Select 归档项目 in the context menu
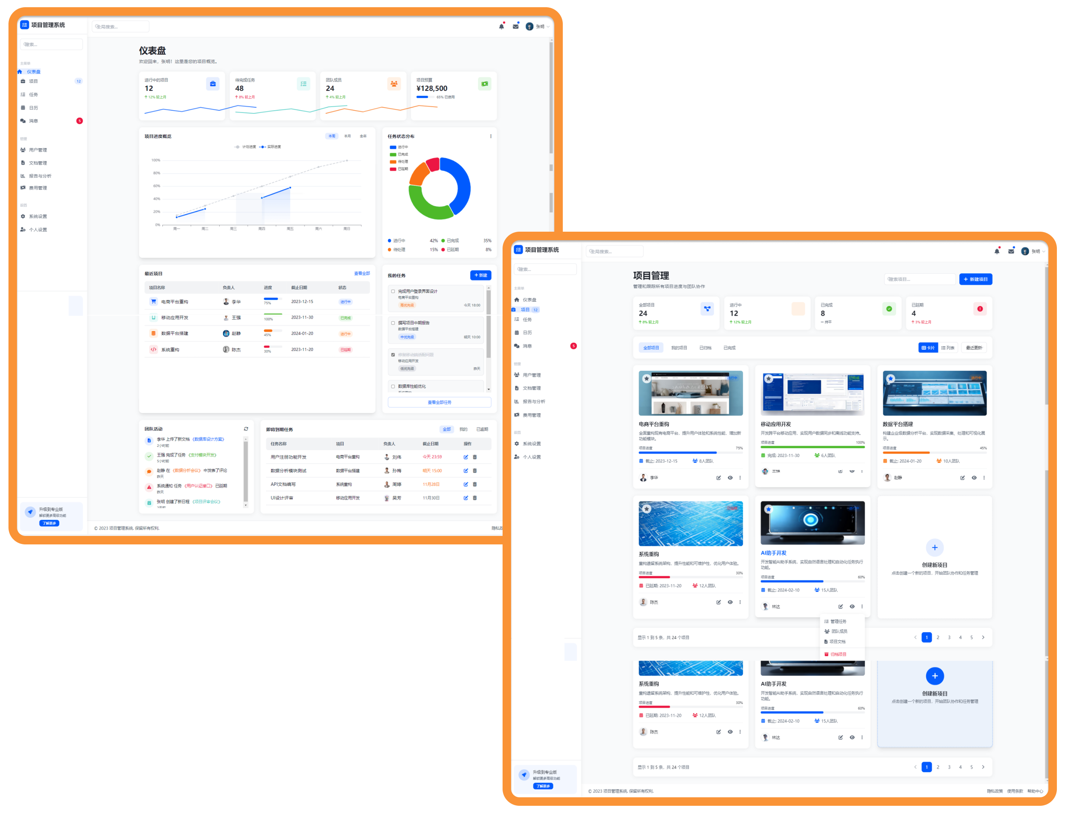This screenshot has width=1073, height=813. 838,654
